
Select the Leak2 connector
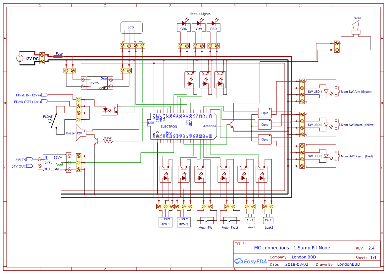(x=268, y=220)
